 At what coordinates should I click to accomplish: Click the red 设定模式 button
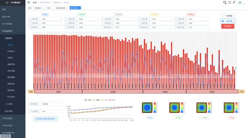(228, 26)
